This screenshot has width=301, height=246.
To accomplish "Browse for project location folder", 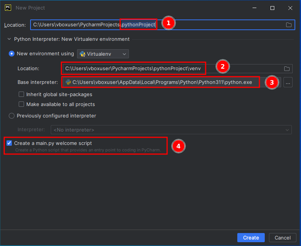I will (x=289, y=25).
